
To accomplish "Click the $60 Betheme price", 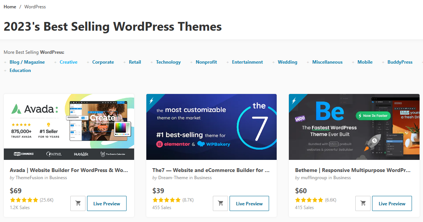I will pos(301,191).
